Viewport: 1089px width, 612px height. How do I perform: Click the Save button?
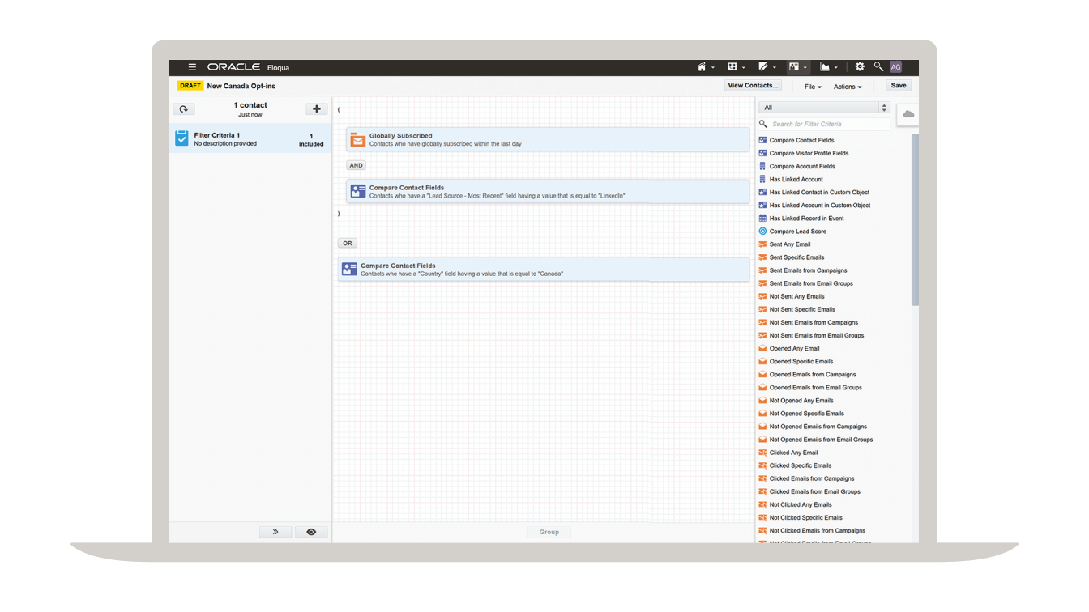(x=898, y=84)
